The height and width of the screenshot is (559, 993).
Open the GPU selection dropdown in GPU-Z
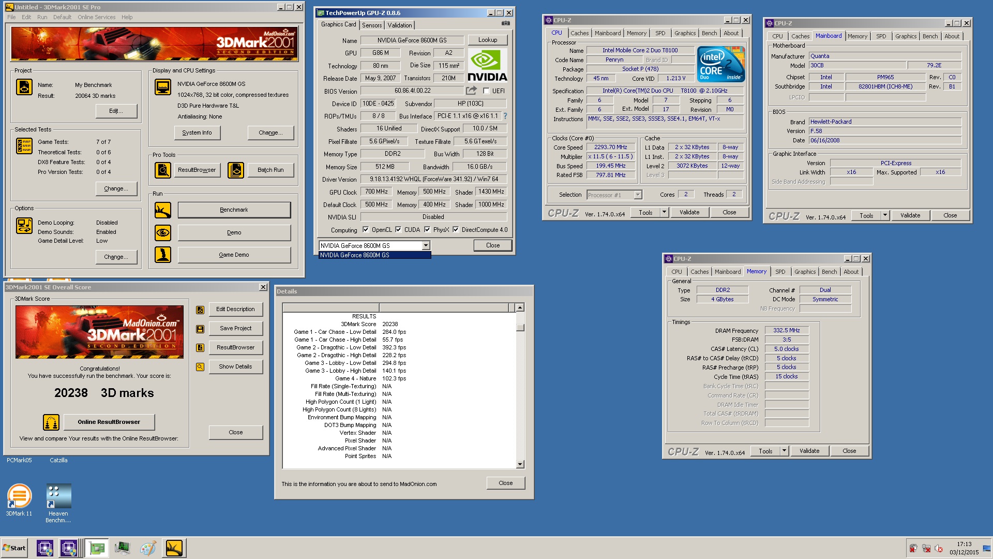(x=426, y=246)
